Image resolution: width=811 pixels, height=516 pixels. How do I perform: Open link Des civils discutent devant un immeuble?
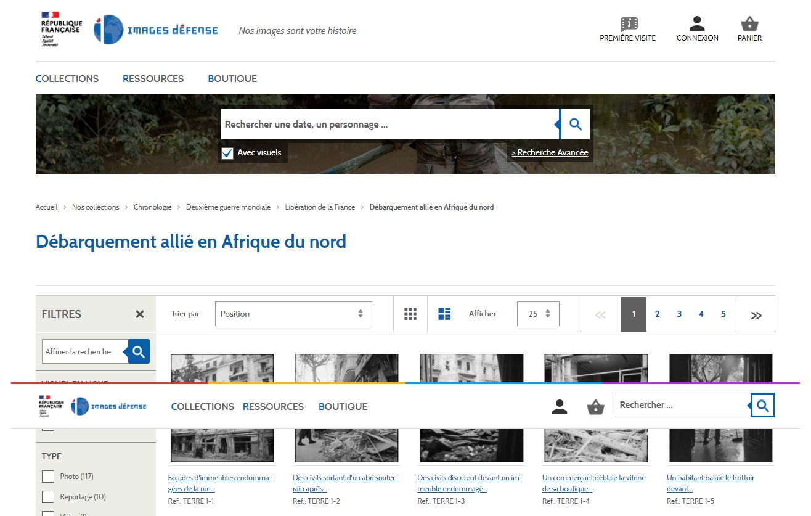point(470,483)
